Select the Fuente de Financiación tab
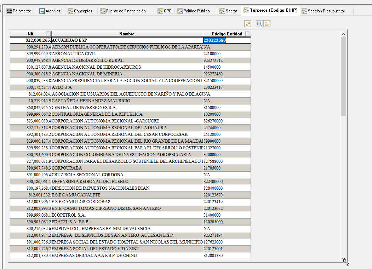The width and height of the screenshot is (372, 269). tap(123, 11)
